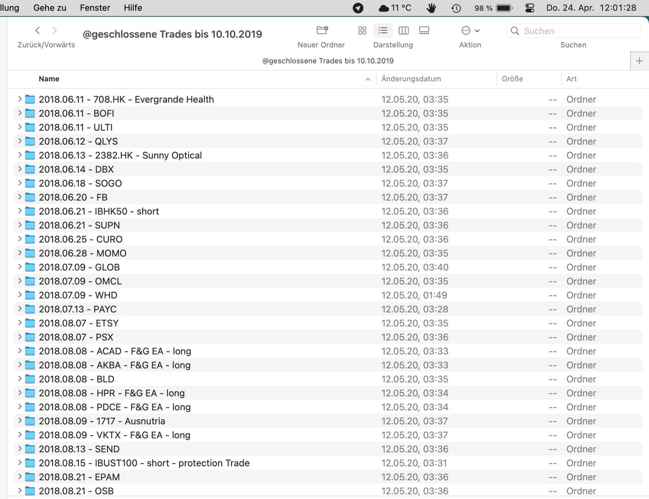The height and width of the screenshot is (499, 649).
Task: Click the back arrow button
Action: (38, 30)
